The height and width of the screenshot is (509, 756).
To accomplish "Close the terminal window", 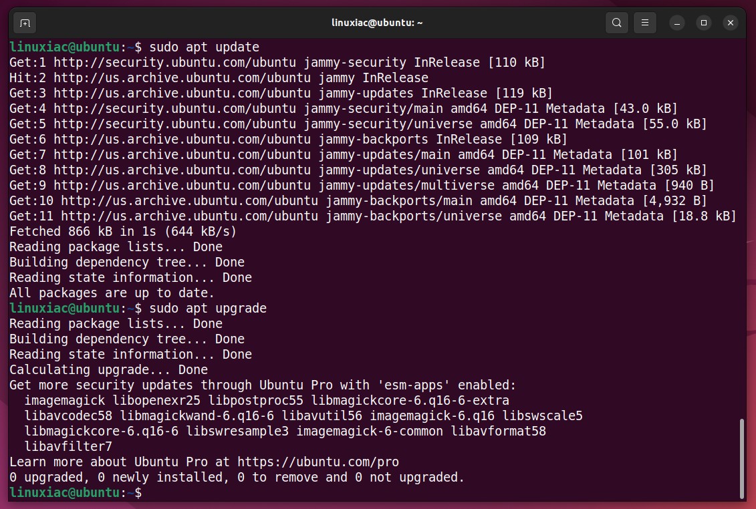I will coord(731,23).
